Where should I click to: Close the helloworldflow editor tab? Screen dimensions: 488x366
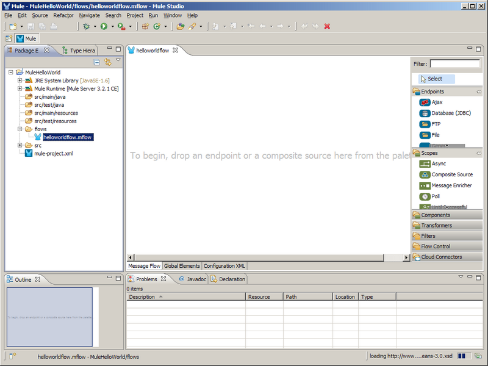point(176,50)
